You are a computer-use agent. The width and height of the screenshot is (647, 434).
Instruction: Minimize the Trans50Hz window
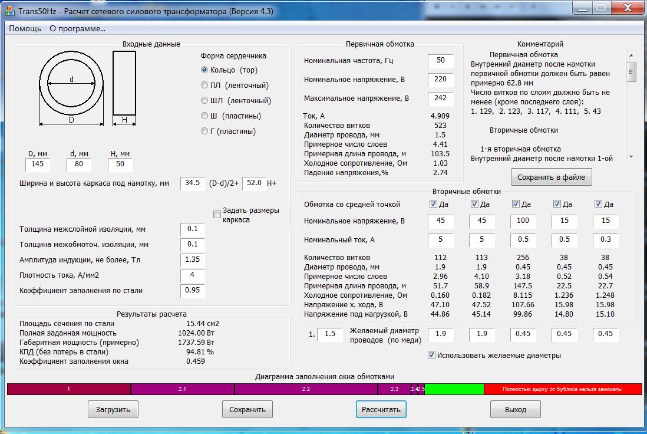[x=582, y=8]
